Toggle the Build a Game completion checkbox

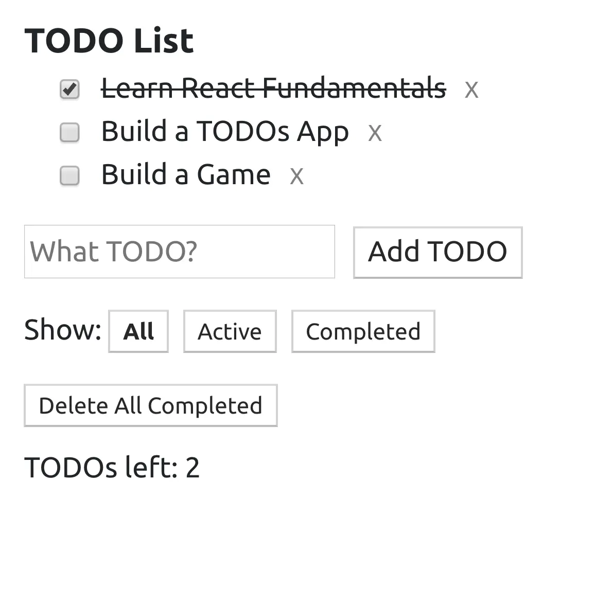pos(69,175)
